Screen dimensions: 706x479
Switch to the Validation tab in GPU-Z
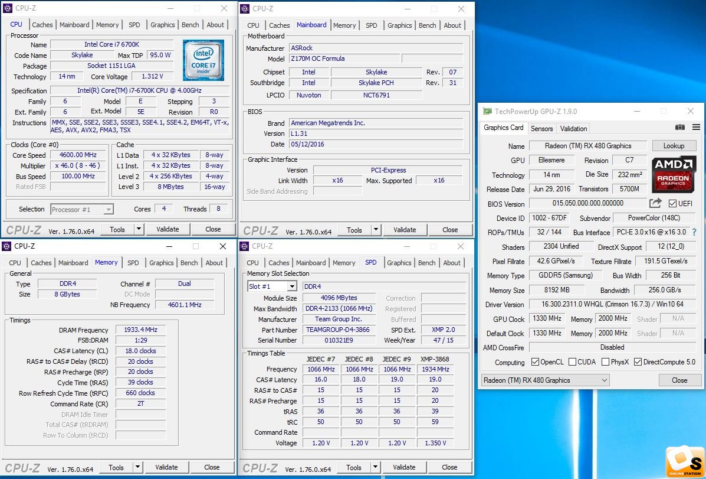pyautogui.click(x=573, y=129)
